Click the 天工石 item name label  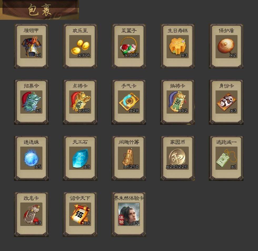click(x=80, y=142)
